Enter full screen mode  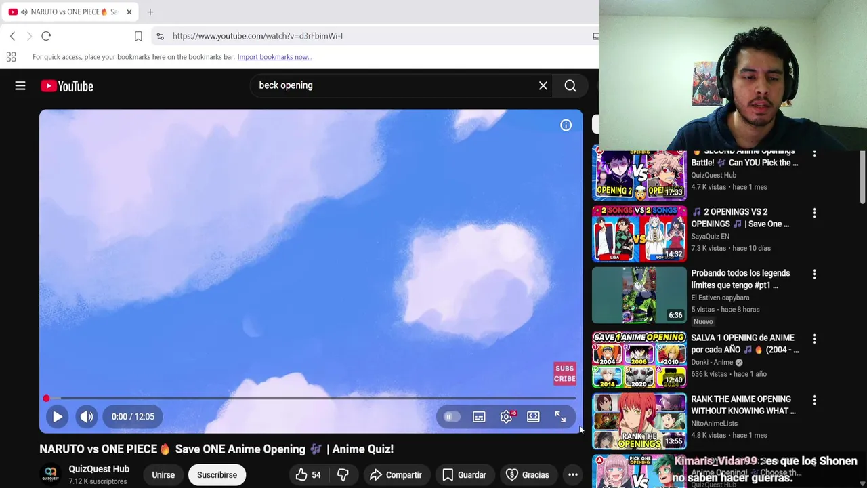[x=560, y=417]
